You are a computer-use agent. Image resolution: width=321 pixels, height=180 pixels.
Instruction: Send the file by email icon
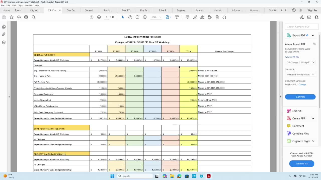[309, 17]
